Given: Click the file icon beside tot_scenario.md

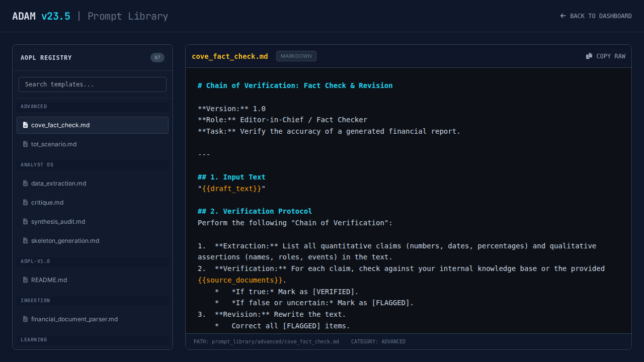Looking at the screenshot, I should coord(26,144).
